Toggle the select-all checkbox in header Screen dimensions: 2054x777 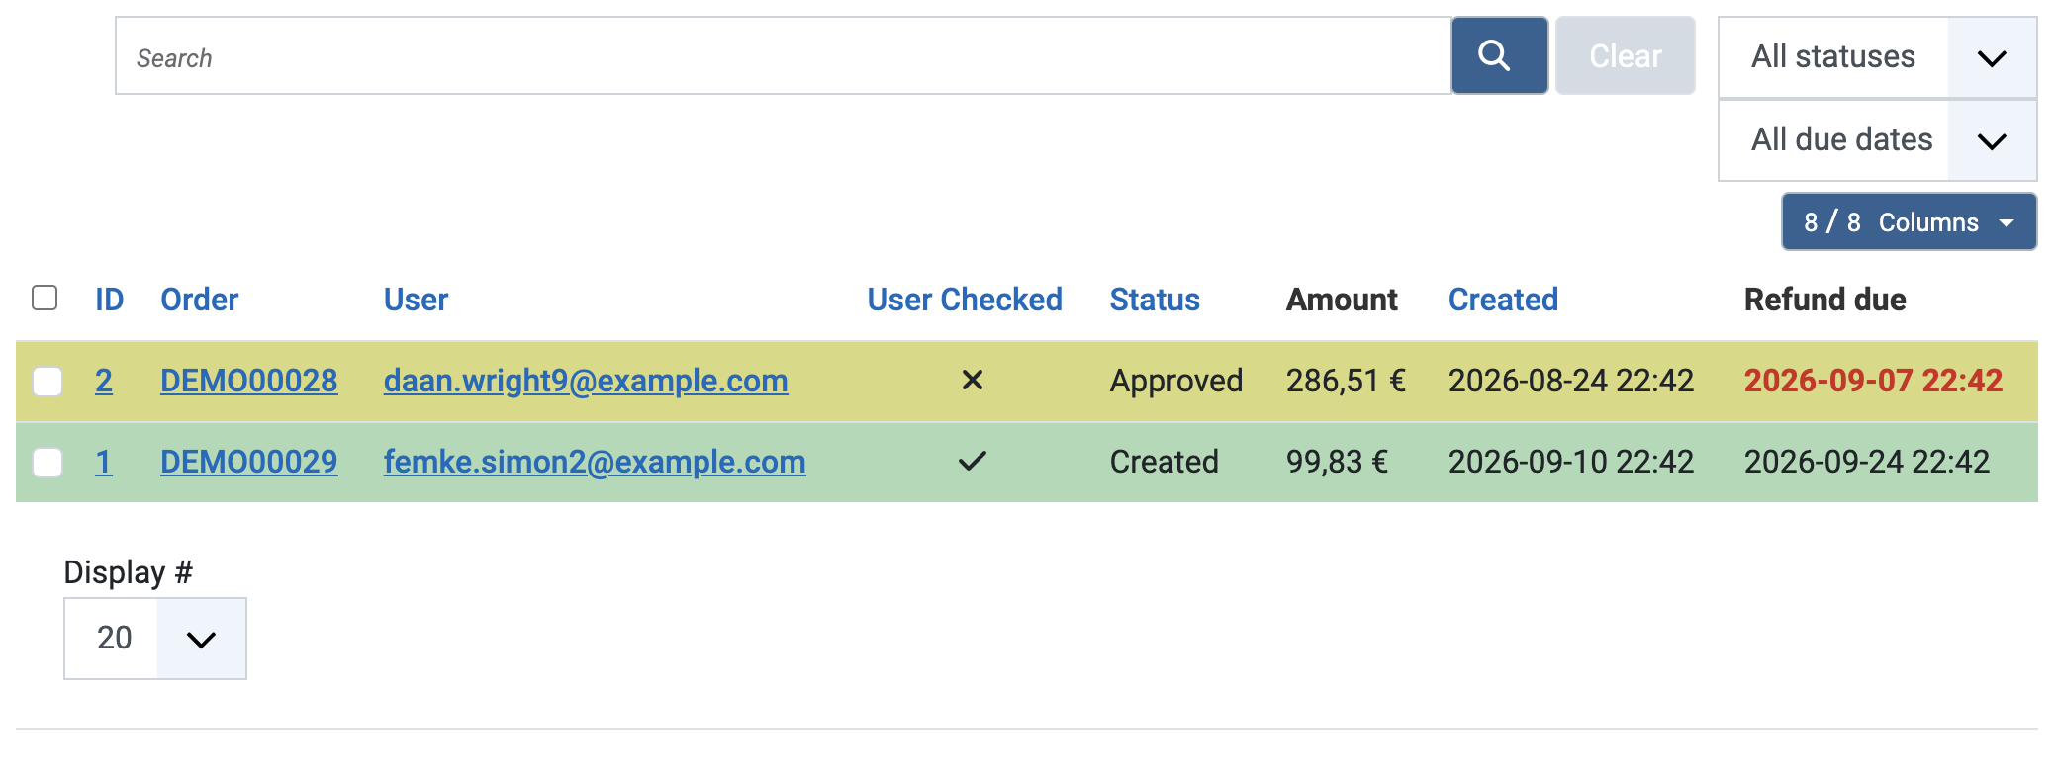click(x=45, y=298)
